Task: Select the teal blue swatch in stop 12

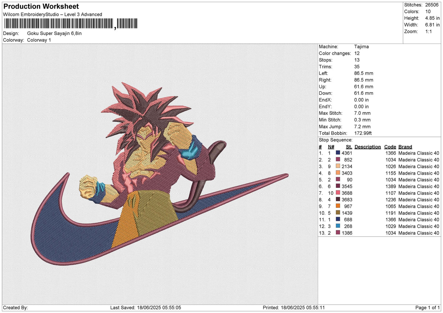Action: pos(338,226)
